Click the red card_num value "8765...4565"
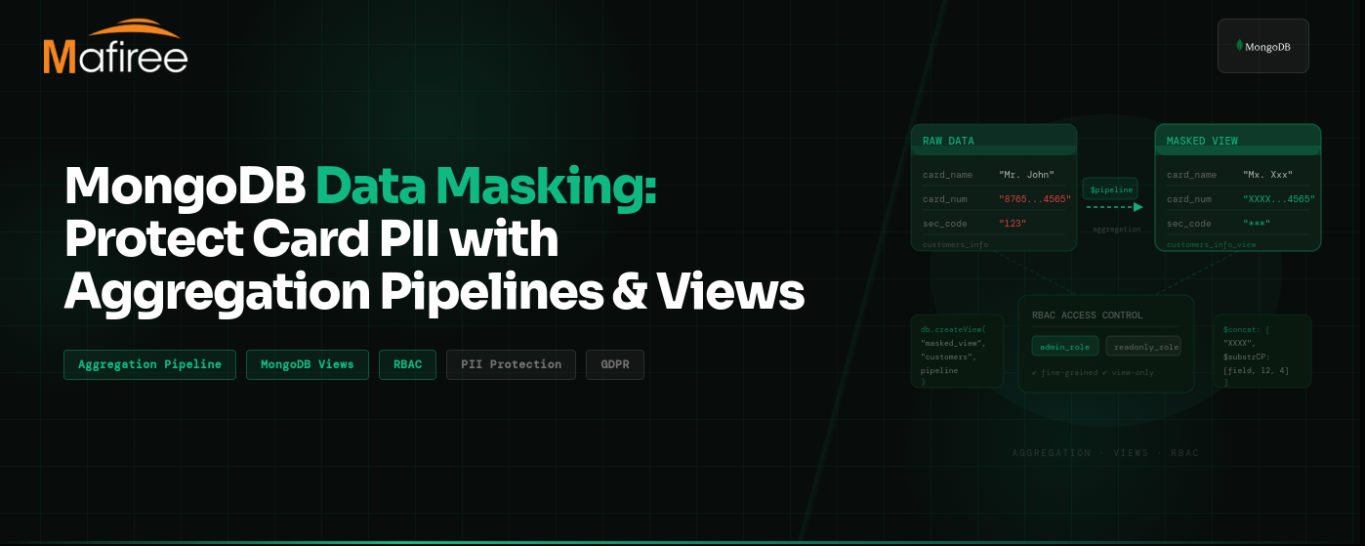This screenshot has height=546, width=1365. (x=1034, y=199)
